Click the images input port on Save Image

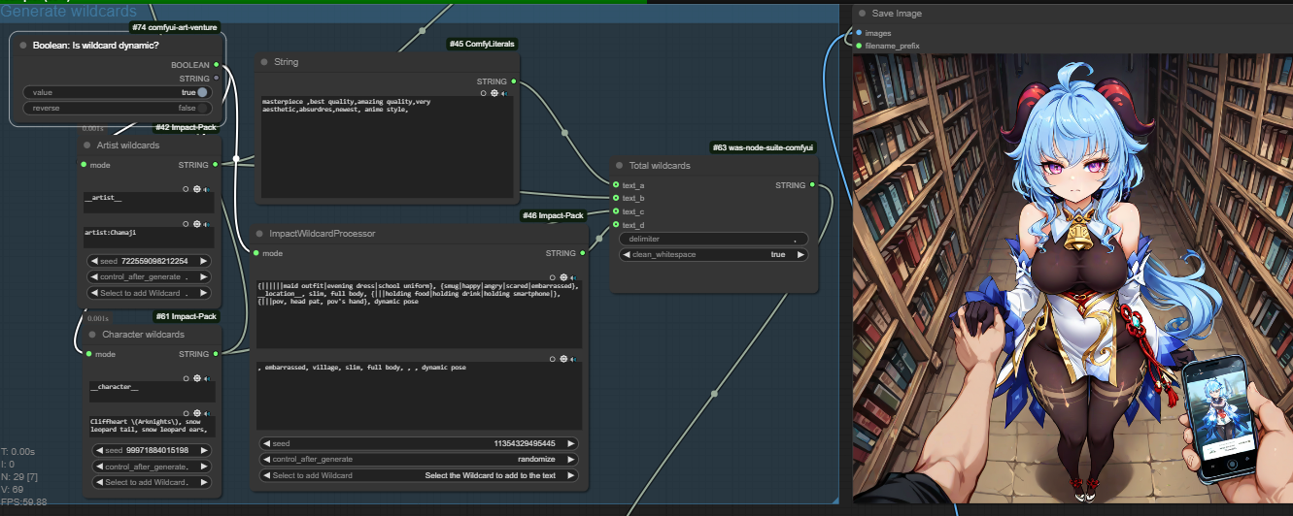pos(859,33)
